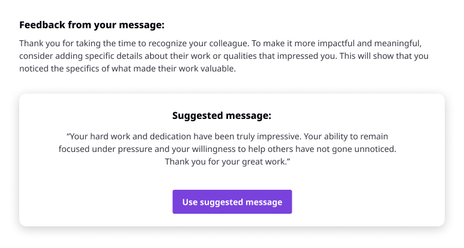Click the Use suggested message button
Viewport: 464px width, 248px height.
tap(232, 202)
